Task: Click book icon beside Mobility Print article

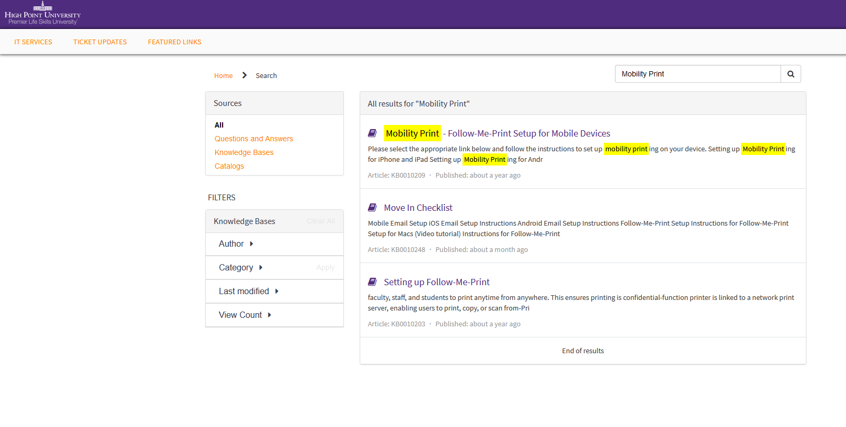Action: click(x=372, y=133)
